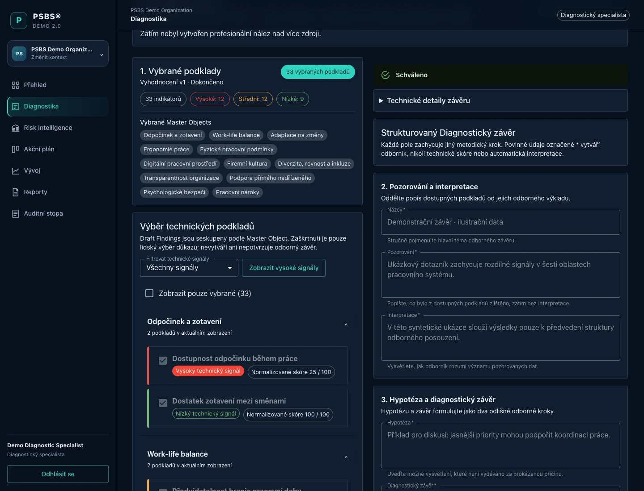Click the Reporty file icon
Image resolution: width=644 pixels, height=491 pixels.
(16, 192)
